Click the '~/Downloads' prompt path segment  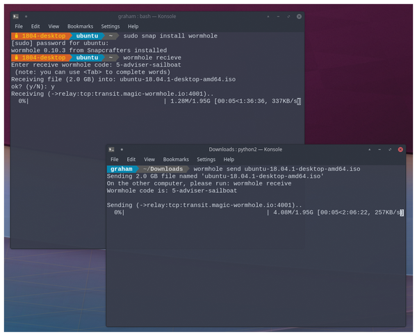tap(163, 169)
